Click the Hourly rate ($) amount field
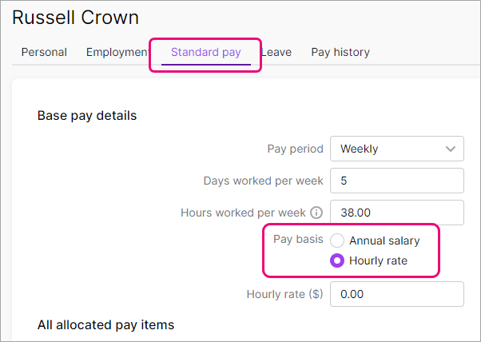Screen dimensions: 481x342 [396, 294]
